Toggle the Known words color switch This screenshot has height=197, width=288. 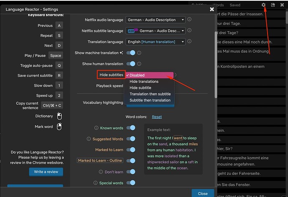[131, 128]
